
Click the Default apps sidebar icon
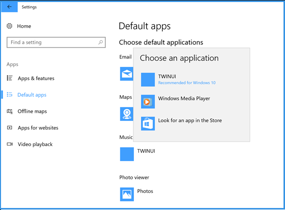pos(10,95)
